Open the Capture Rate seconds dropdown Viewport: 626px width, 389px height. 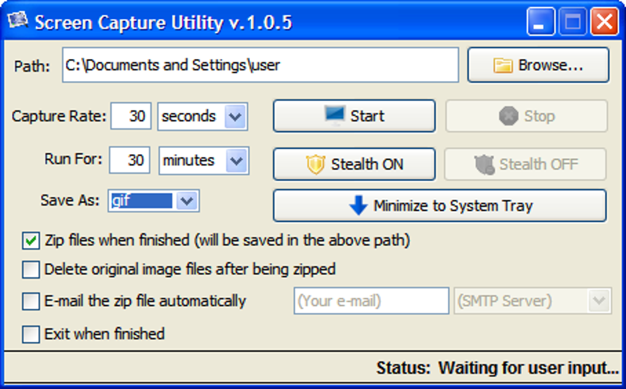(x=235, y=117)
